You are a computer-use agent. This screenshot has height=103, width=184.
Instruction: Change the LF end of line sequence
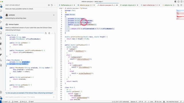145,102
